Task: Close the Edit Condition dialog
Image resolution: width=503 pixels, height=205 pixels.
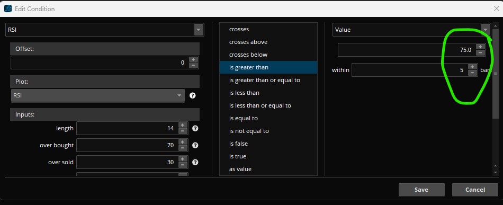Action: (496, 8)
